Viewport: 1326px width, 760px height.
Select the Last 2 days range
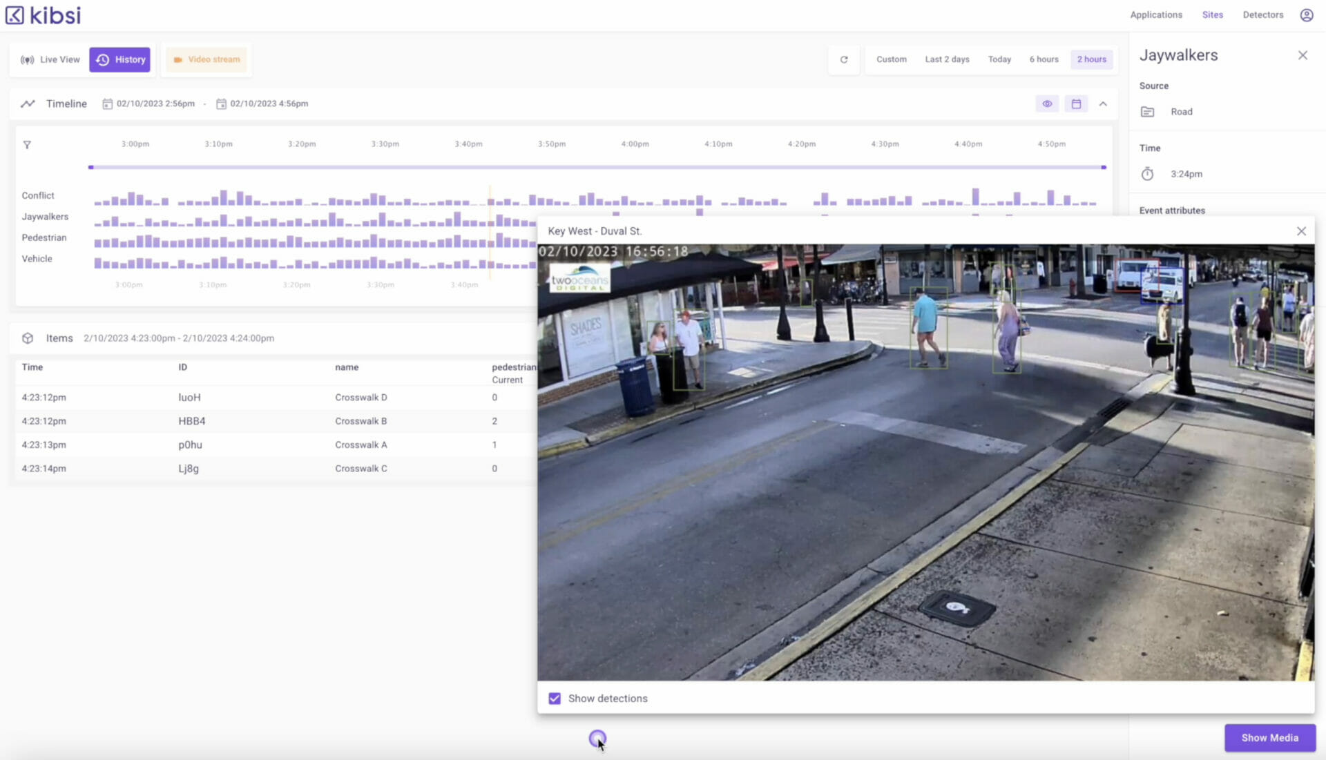947,59
